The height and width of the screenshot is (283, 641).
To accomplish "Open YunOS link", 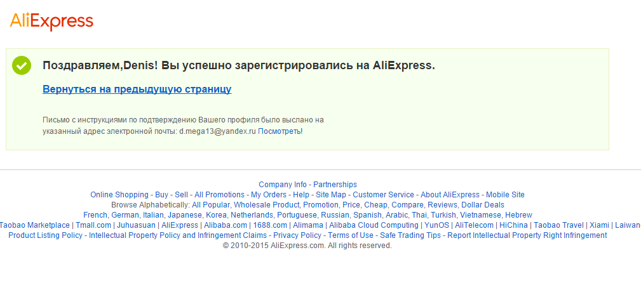I will click(436, 225).
